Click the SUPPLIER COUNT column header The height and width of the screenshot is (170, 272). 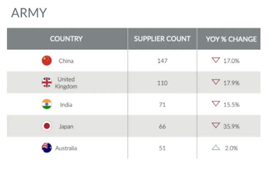pos(162,39)
